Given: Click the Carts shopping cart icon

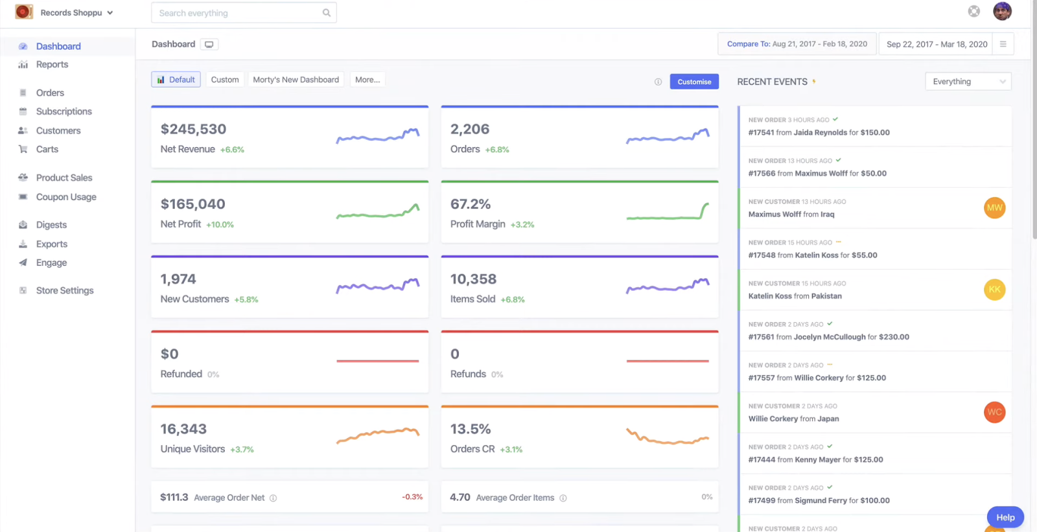Looking at the screenshot, I should pyautogui.click(x=23, y=149).
